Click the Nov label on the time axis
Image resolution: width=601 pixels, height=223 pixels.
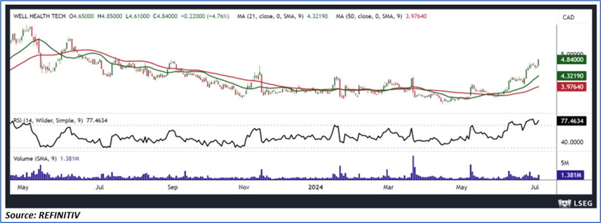pyautogui.click(x=244, y=187)
